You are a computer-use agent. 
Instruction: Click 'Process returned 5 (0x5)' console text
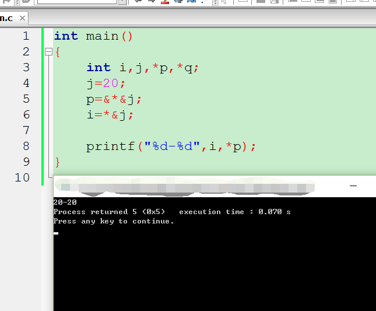coord(109,212)
